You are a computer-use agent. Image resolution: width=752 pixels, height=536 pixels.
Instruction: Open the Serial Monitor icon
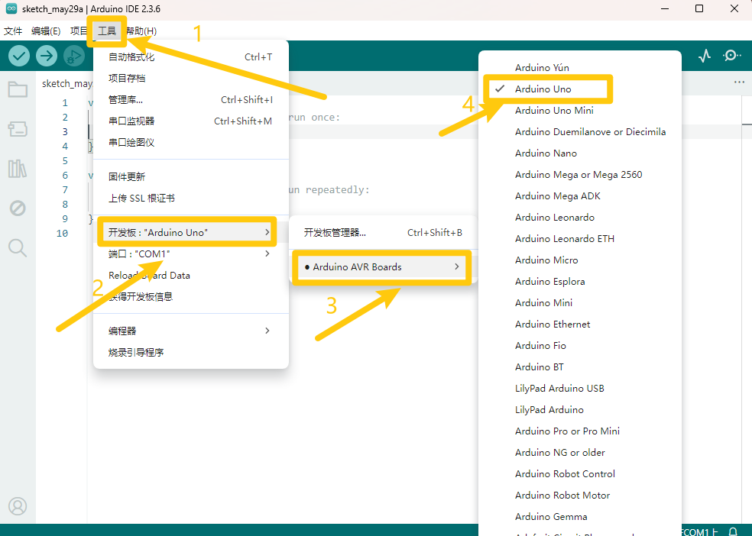point(731,56)
